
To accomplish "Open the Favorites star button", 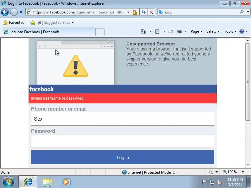I will pos(13,23).
